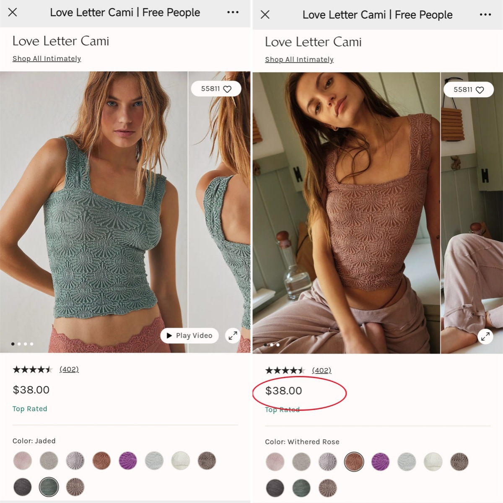This screenshot has width=503, height=503.
Task: Favorite the item via left heart icon
Action: click(x=227, y=89)
